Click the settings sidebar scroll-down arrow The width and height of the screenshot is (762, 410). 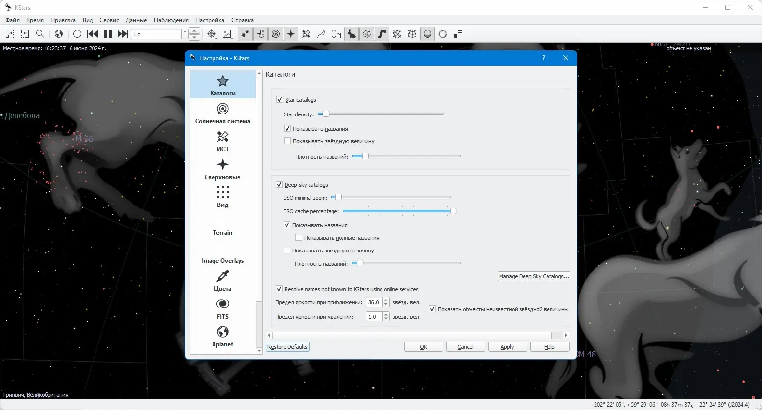pos(259,351)
